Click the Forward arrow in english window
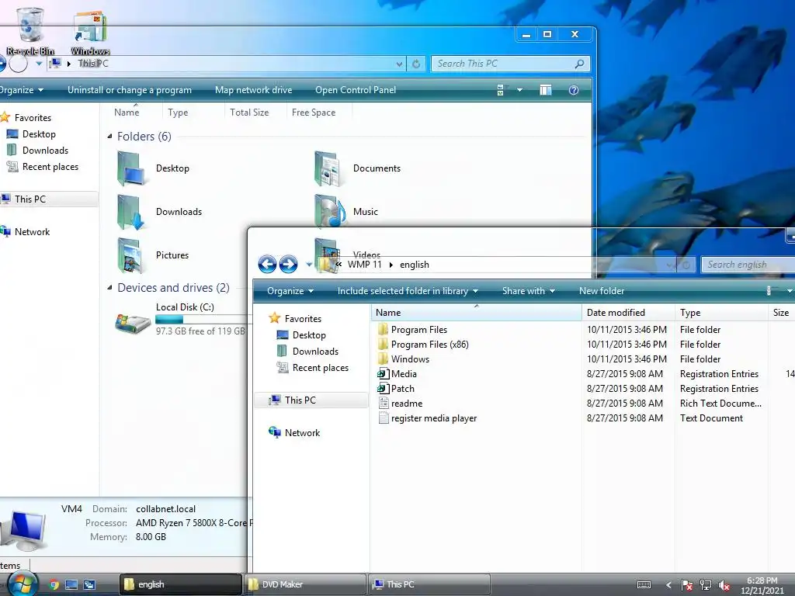Image resolution: width=795 pixels, height=596 pixels. point(288,264)
